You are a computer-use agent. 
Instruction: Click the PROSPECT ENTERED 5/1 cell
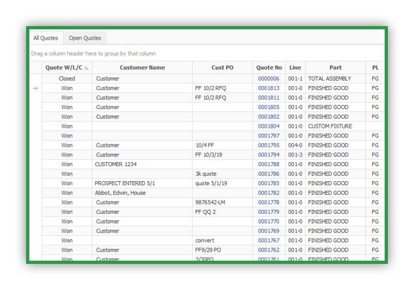click(125, 184)
